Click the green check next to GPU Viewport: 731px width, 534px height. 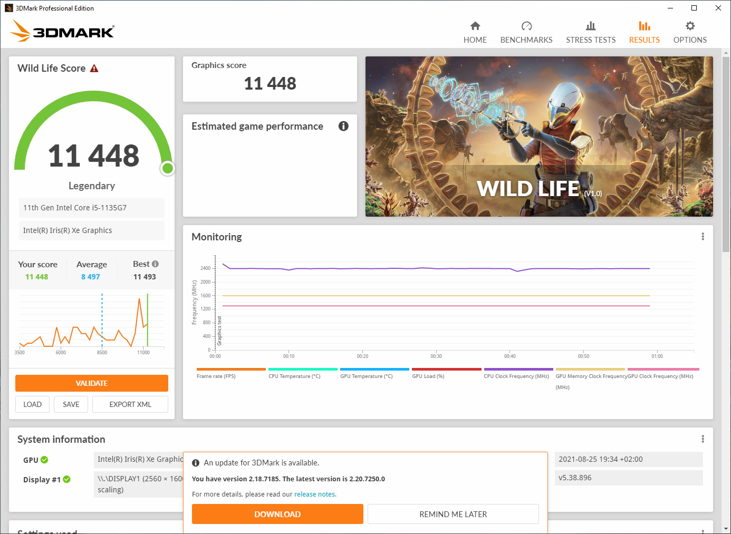tap(44, 460)
